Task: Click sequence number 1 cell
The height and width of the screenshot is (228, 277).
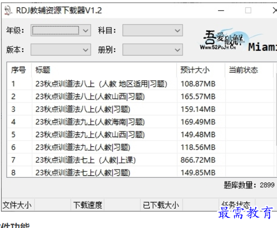Action: pos(13,84)
